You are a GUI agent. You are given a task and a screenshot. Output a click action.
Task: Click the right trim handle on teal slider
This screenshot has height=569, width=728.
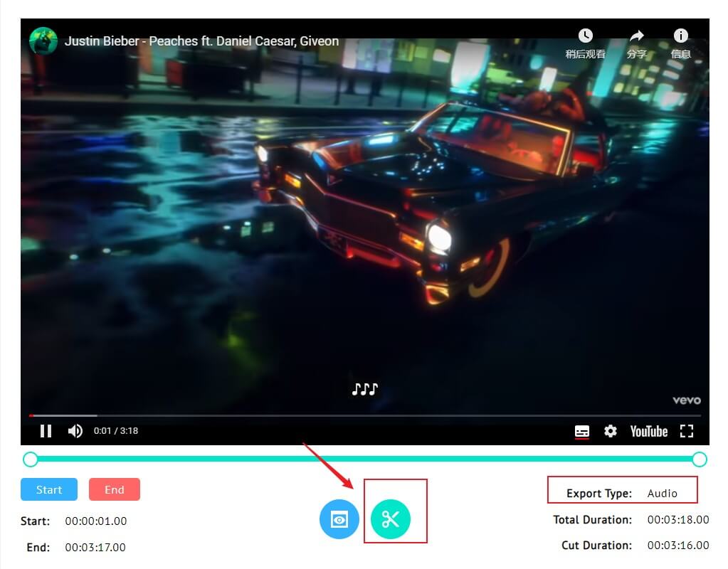700,459
